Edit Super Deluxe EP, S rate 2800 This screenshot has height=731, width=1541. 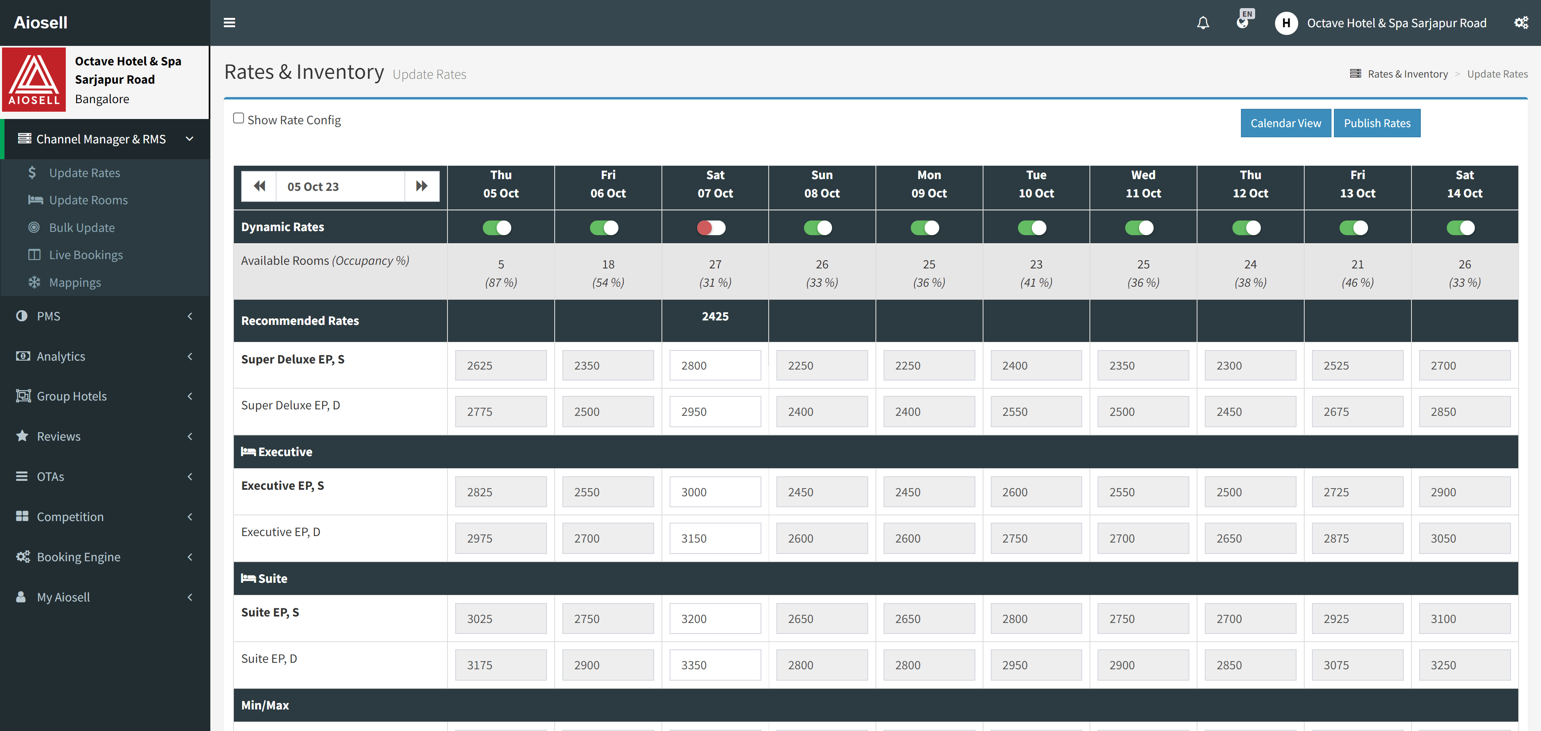[x=715, y=365]
